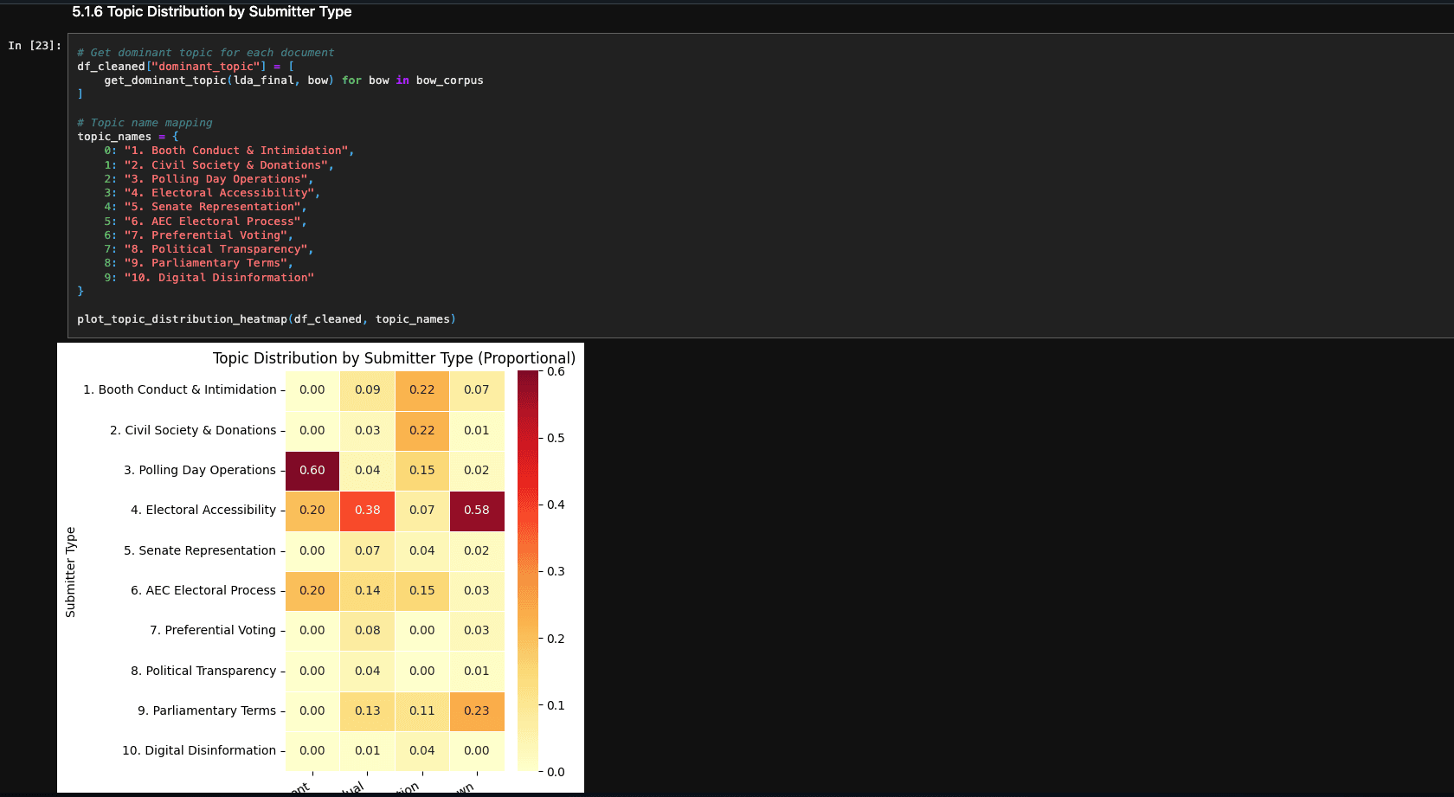Screen dimensions: 1454x797
Task: Click the 0.38 heatmap cell for Electoral Accessibility
Action: 368,510
